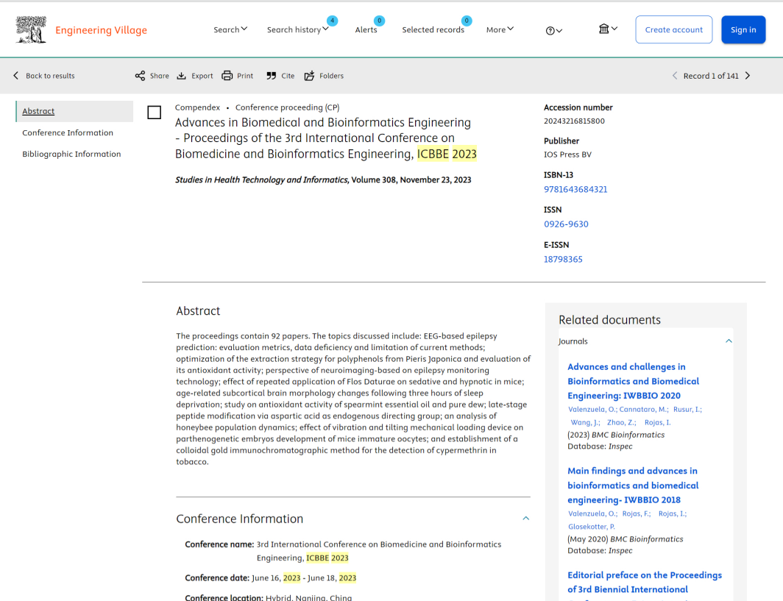Jump to Bibliographic Information in sidebar
Screen dimensions: 783x601
[71, 154]
